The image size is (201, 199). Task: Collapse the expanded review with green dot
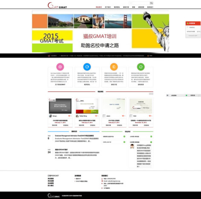151,142
